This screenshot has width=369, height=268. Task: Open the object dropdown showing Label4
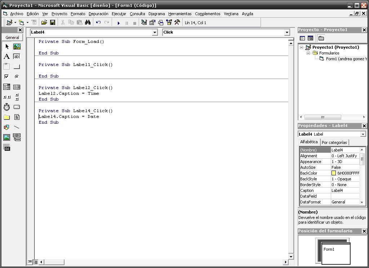pyautogui.click(x=155, y=32)
